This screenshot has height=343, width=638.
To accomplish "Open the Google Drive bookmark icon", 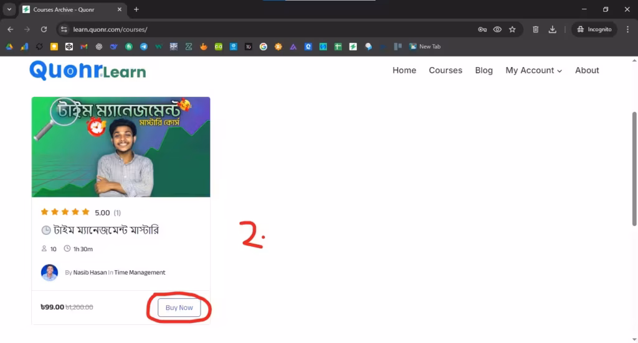I will [9, 47].
